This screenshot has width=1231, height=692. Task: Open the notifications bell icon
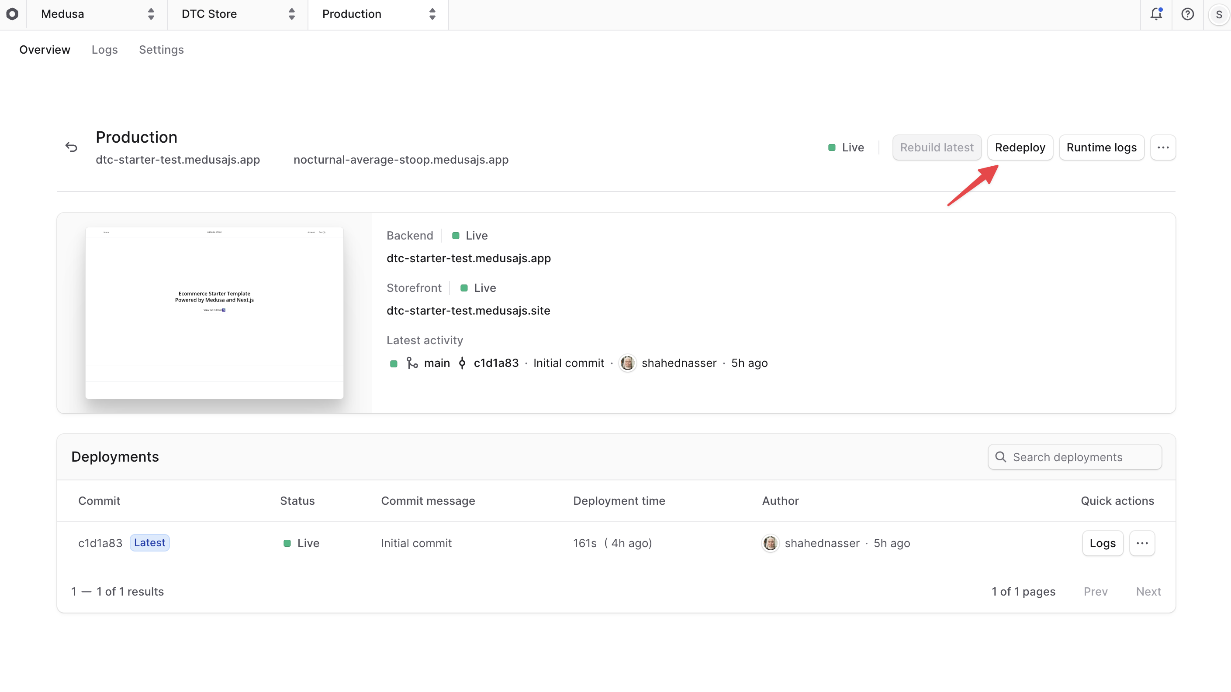click(1156, 14)
